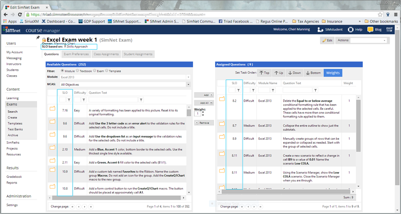Viewport: 401px width, 214px height.
Task: Open Settings under Administration
Action: coord(12,205)
